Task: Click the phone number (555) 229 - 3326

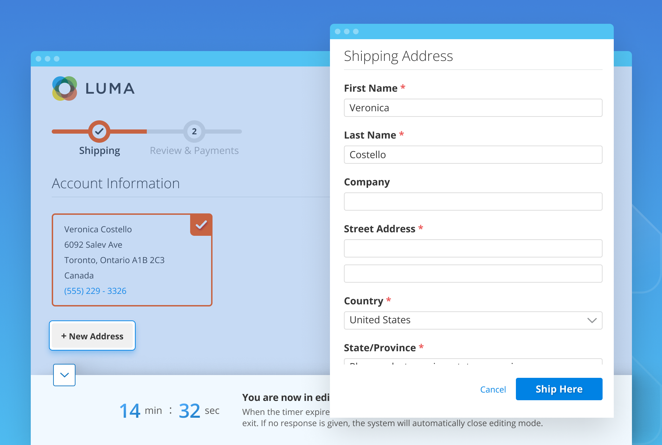Action: click(95, 291)
